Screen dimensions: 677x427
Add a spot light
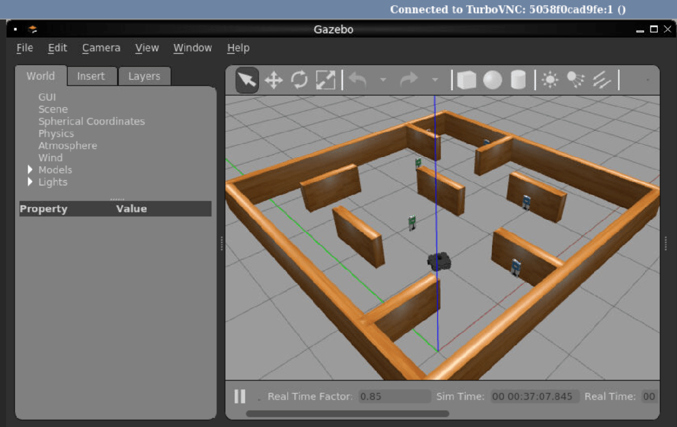(x=575, y=80)
